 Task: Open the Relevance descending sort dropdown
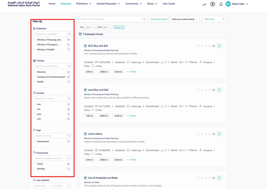(x=185, y=19)
